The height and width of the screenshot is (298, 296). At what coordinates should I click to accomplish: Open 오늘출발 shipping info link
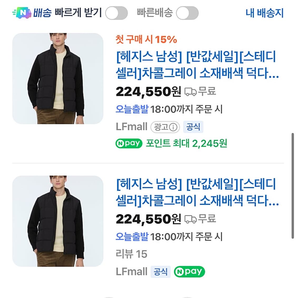point(133,109)
